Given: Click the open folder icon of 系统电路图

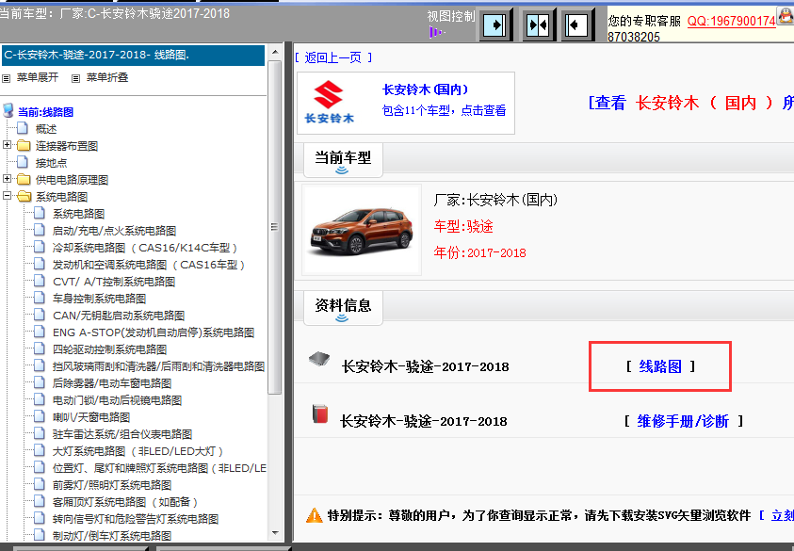Looking at the screenshot, I should [24, 197].
